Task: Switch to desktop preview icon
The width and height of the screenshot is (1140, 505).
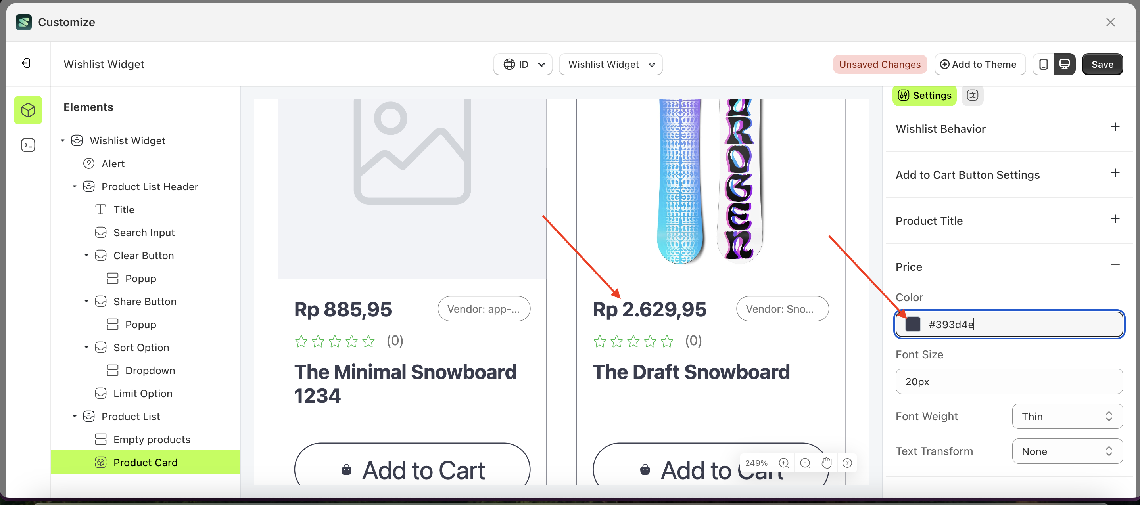Action: coord(1064,65)
